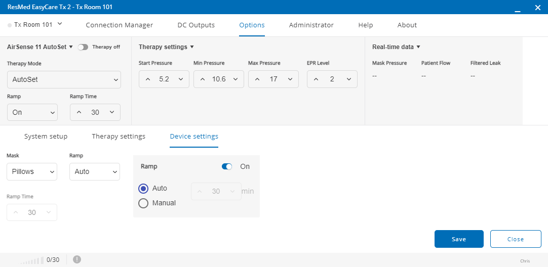Screen dimensions: 548x267
Task: Select the Auto ramp radio button
Action: click(143, 189)
